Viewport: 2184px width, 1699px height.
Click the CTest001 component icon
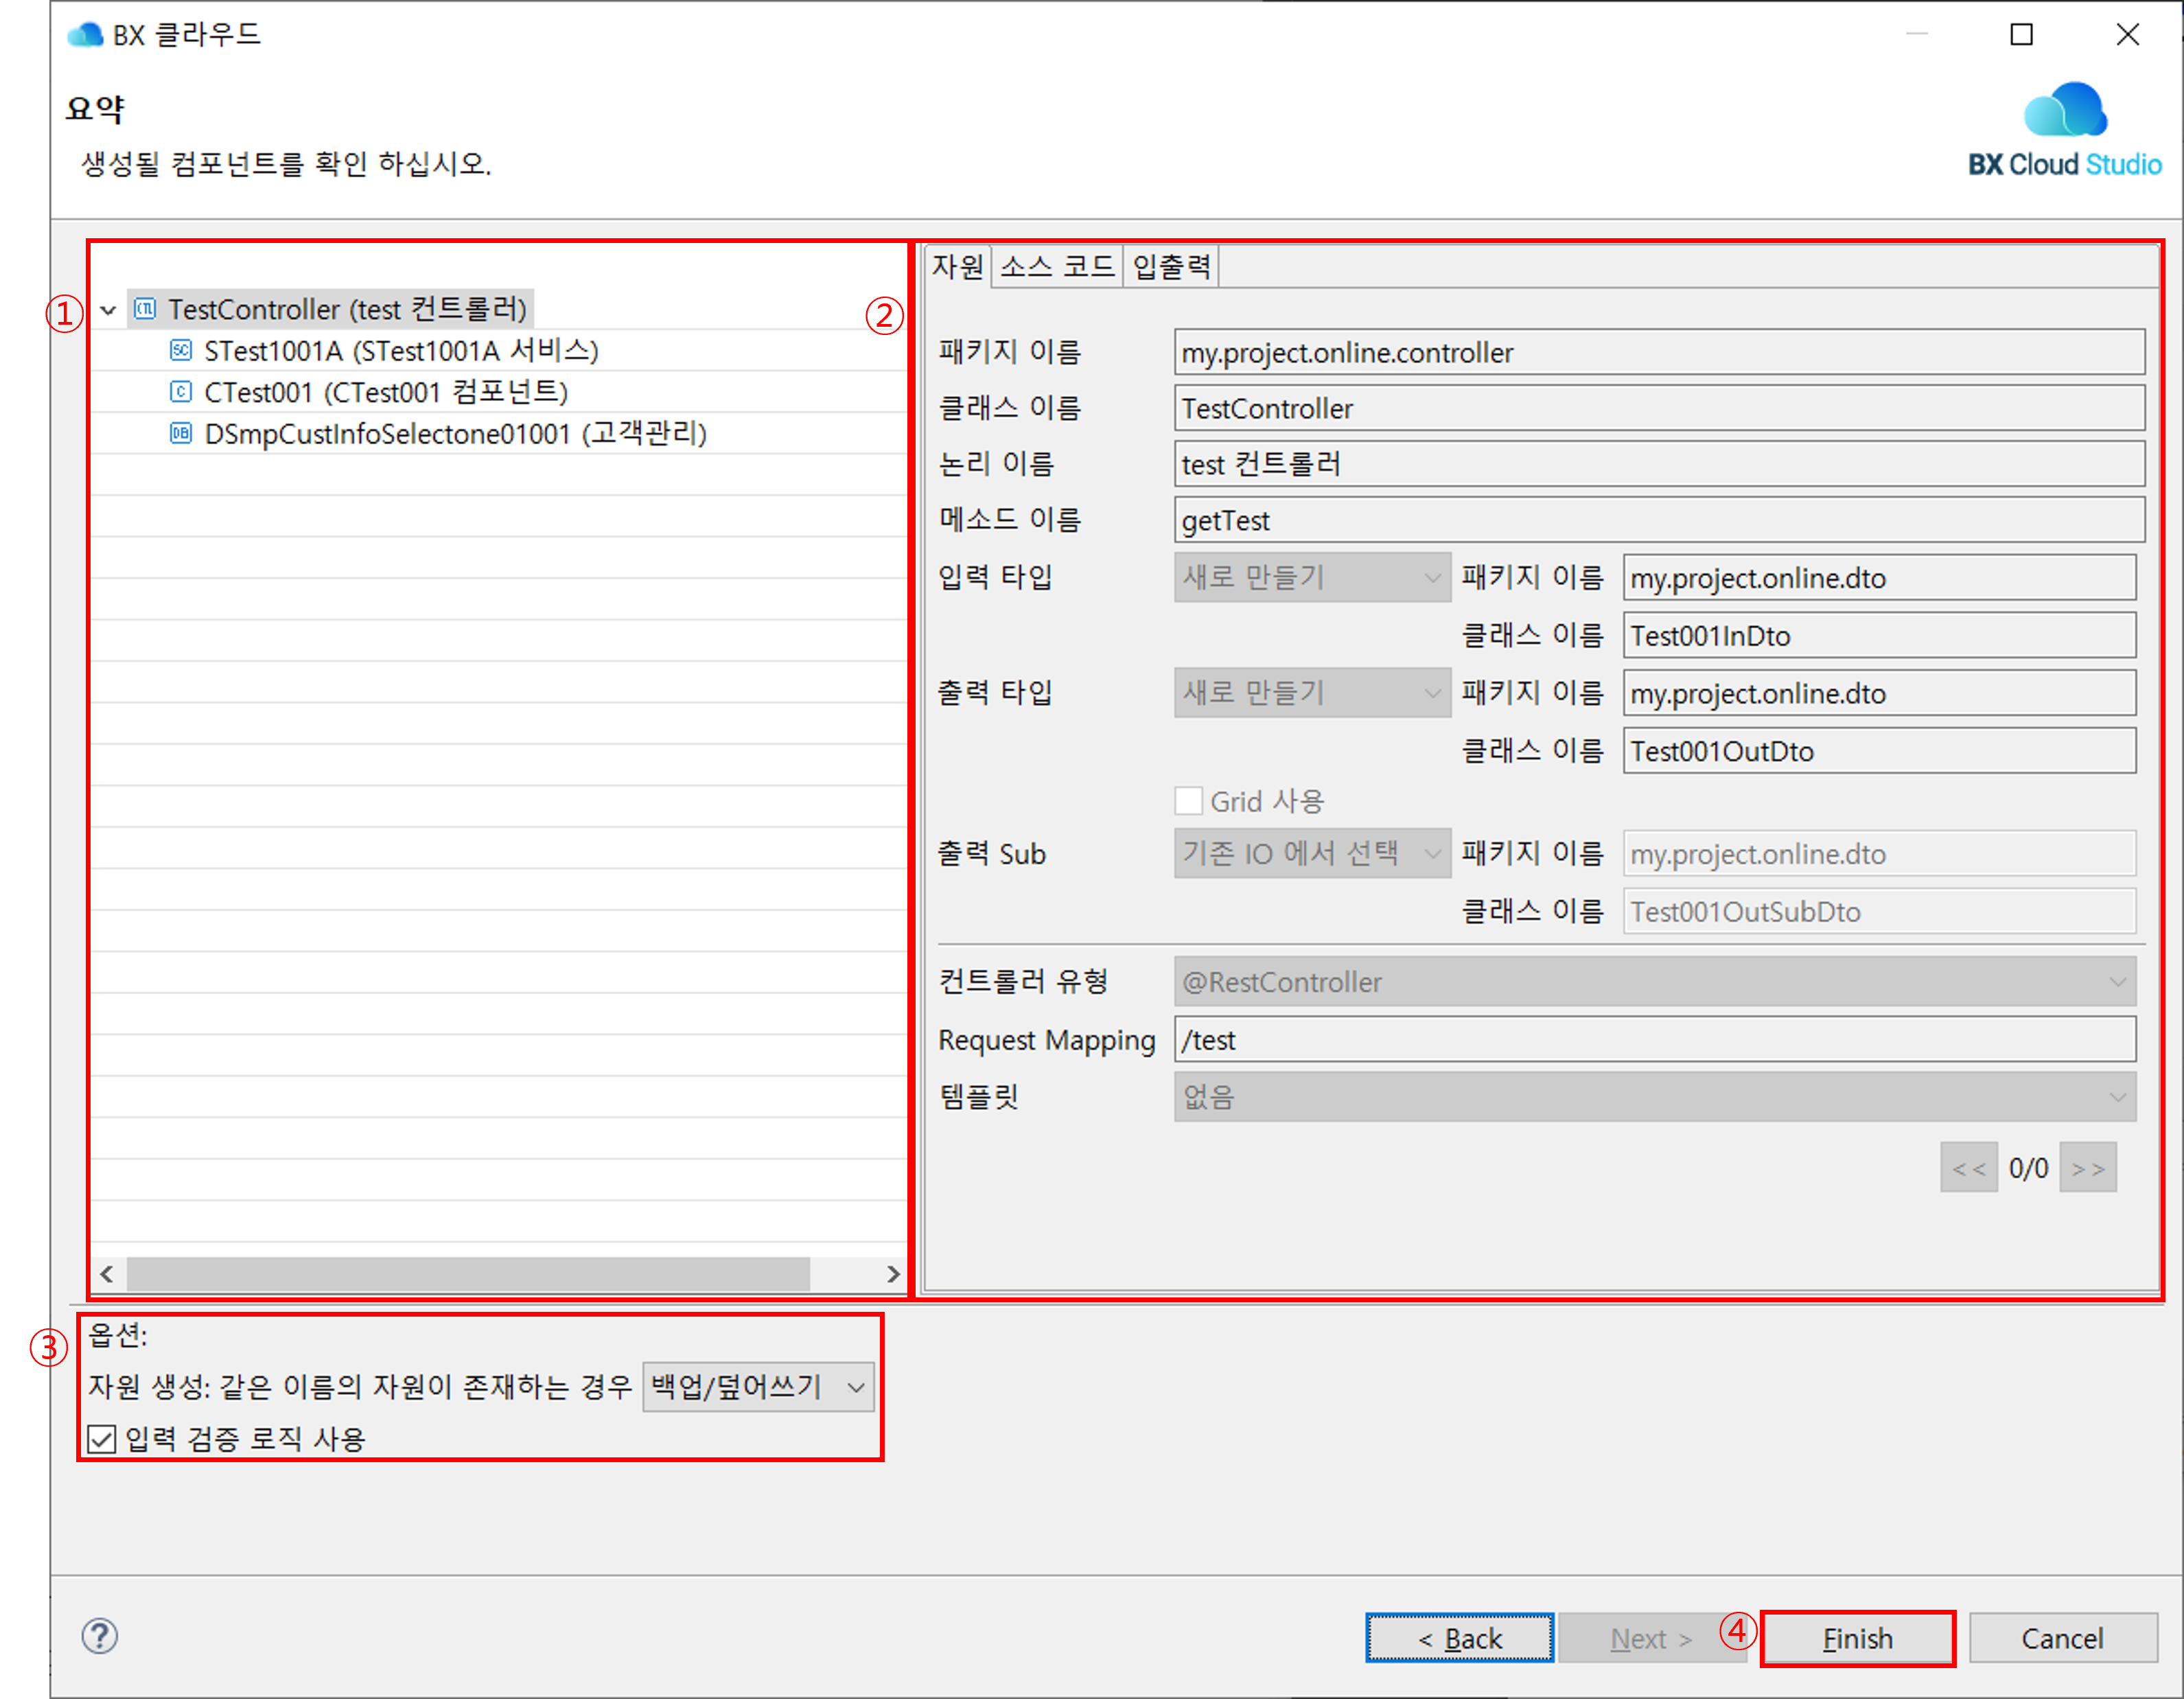point(181,392)
